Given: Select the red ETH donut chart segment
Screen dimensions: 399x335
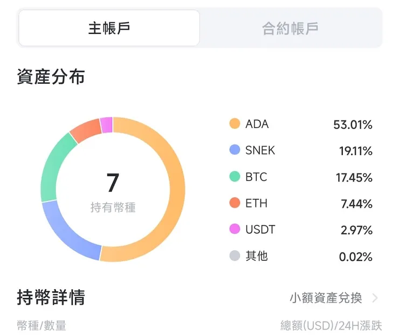Looking at the screenshot, I should [x=85, y=129].
